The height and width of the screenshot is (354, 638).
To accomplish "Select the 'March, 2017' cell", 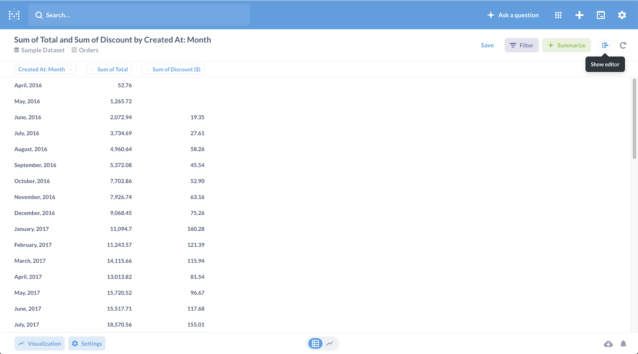I will 30,261.
